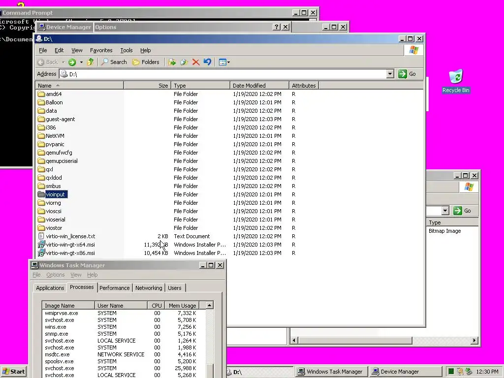Select the qemupciserial folder
Viewport: 504px width, 378px height.
click(58, 161)
